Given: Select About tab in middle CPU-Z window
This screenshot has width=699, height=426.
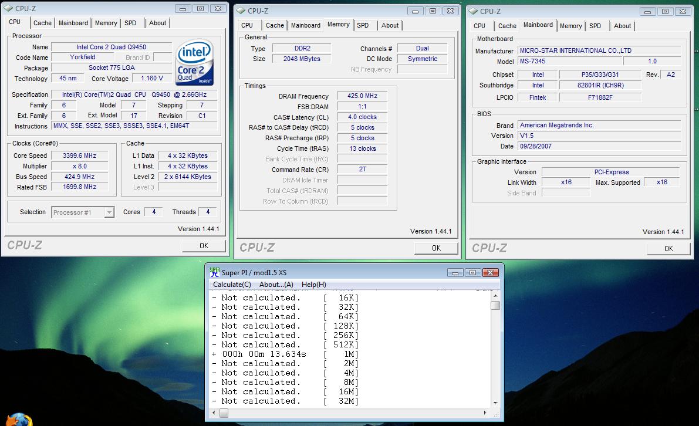Looking at the screenshot, I should 390,25.
